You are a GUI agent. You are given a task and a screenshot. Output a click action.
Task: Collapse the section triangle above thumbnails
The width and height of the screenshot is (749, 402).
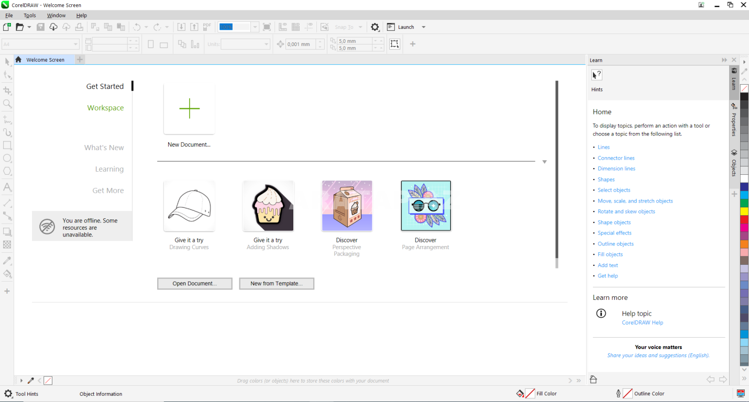pyautogui.click(x=544, y=162)
